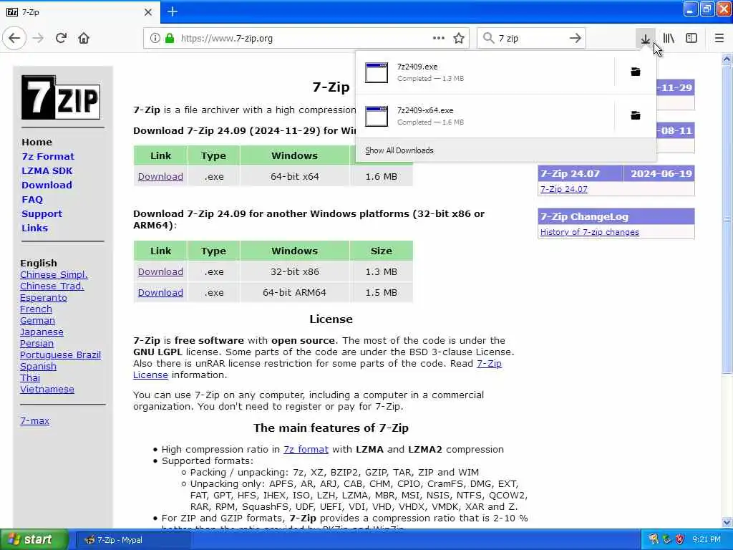This screenshot has width=733, height=550.
Task: Bookmark this page with the star
Action: 459,39
